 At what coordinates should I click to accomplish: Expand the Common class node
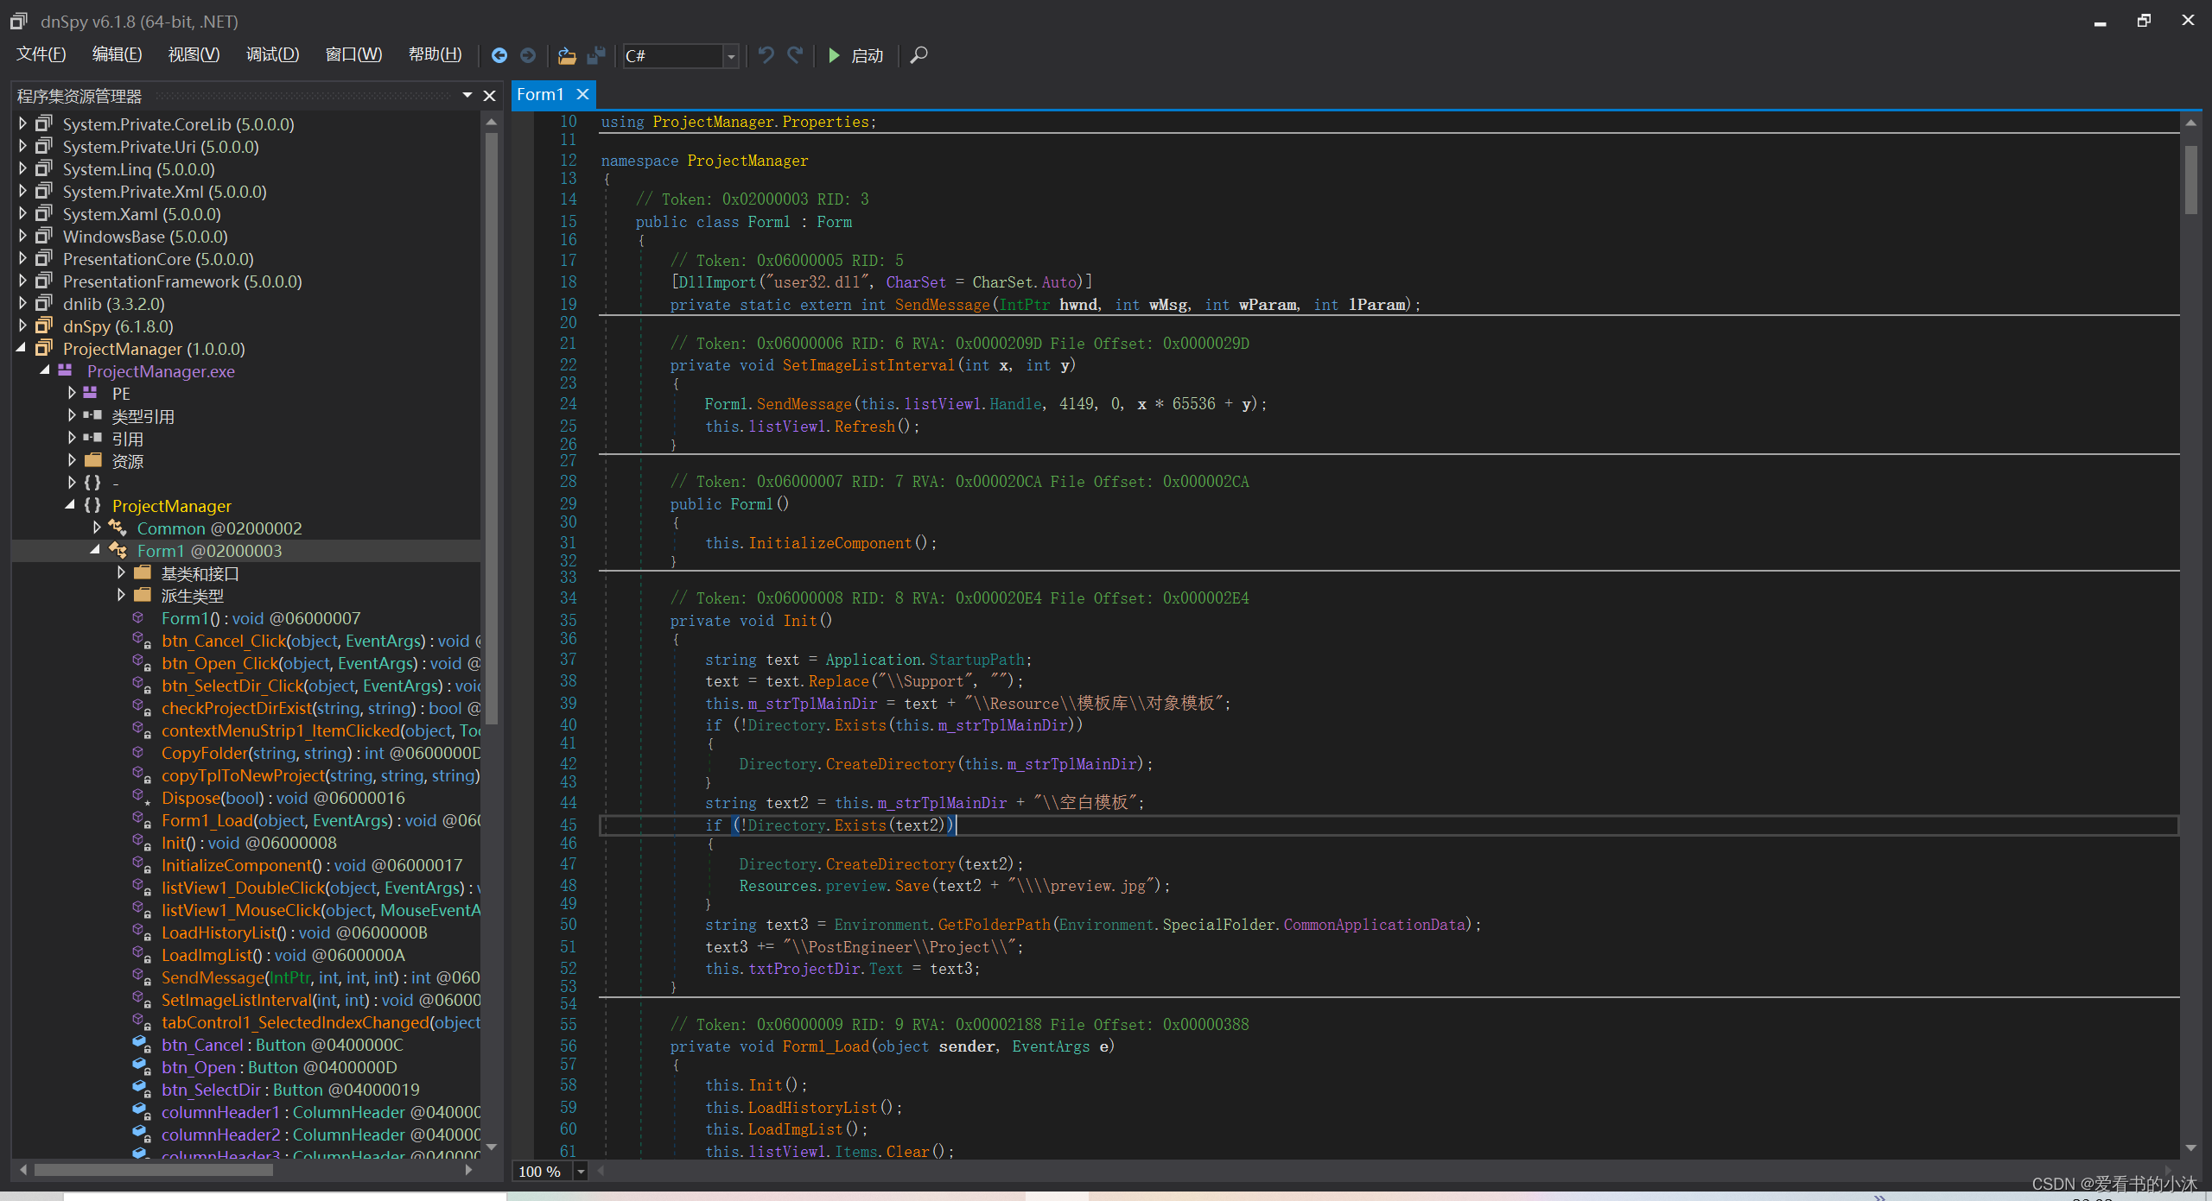pos(97,528)
